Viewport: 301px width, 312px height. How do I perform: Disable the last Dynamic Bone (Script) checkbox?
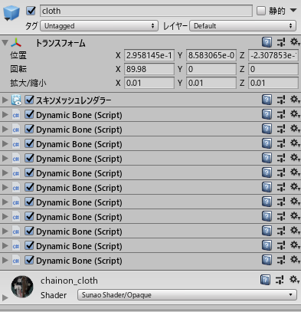click(30, 260)
